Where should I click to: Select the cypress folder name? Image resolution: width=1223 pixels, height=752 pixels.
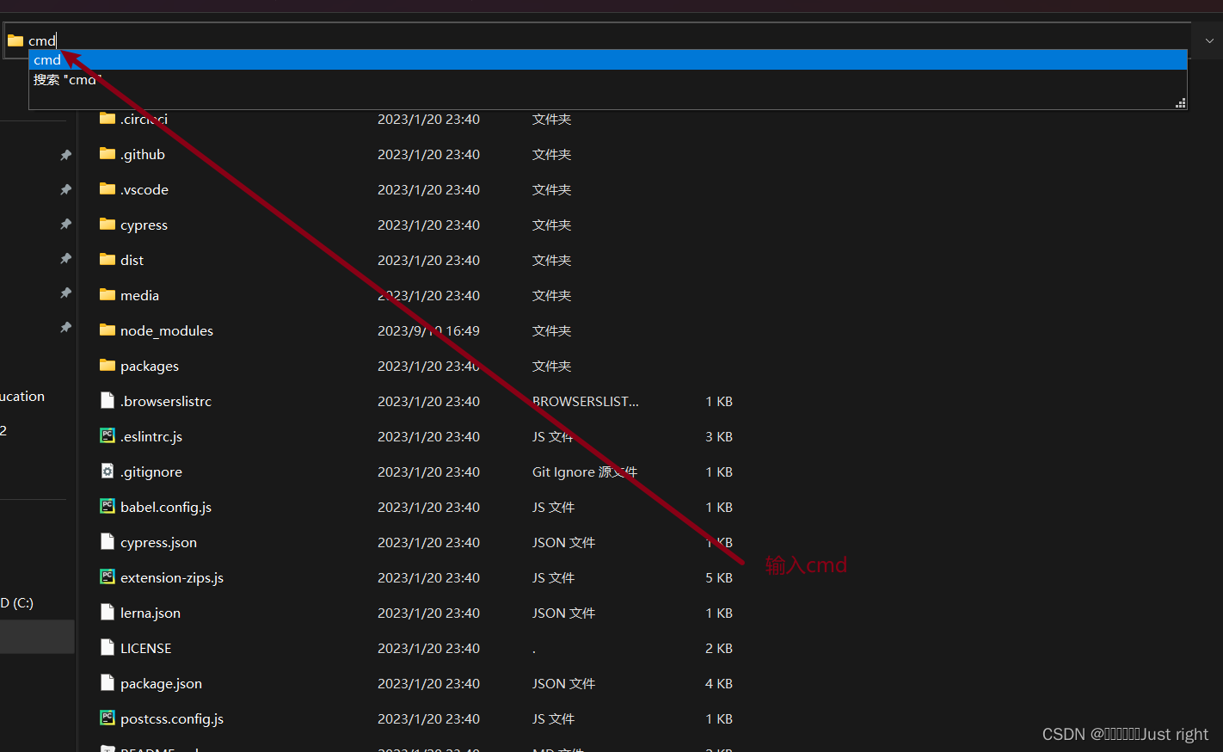144,225
